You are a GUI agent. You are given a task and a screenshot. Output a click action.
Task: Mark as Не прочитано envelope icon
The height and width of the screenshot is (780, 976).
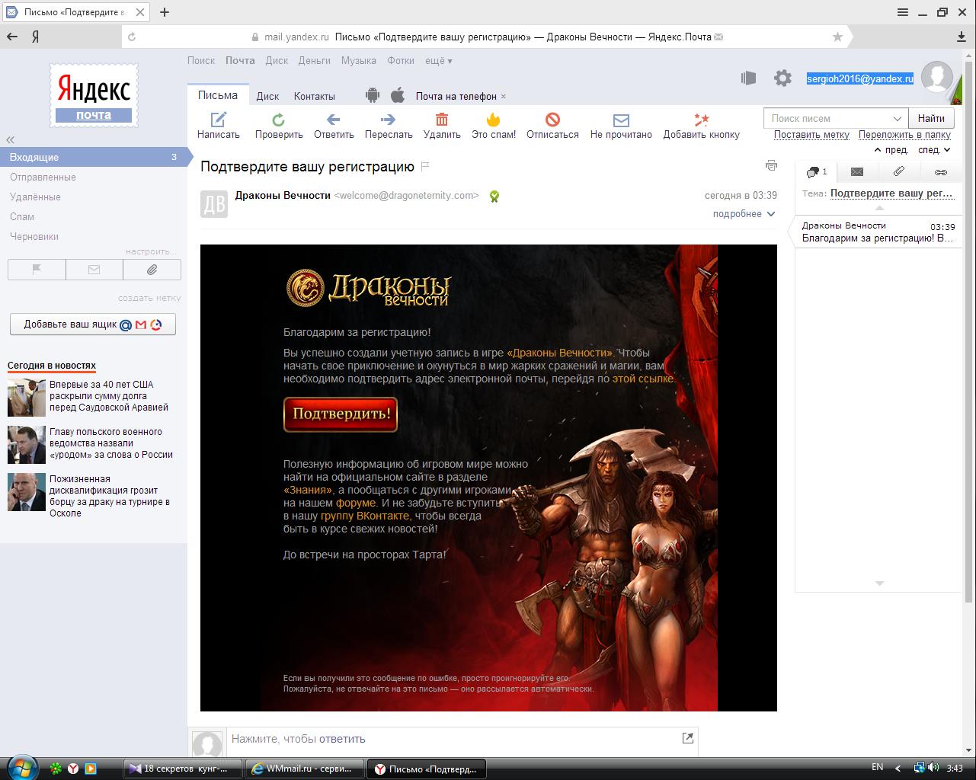[621, 120]
